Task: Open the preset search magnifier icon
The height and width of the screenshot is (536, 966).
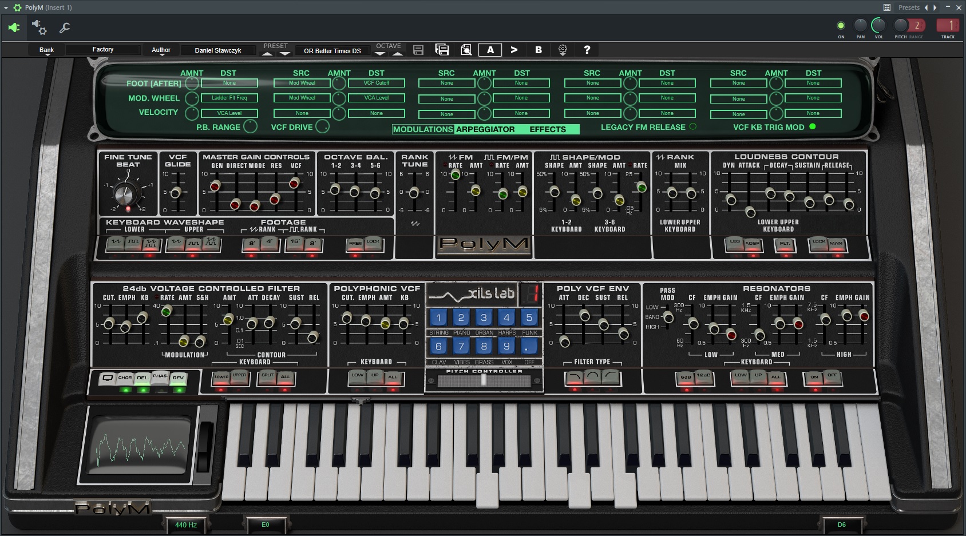Action: (466, 50)
